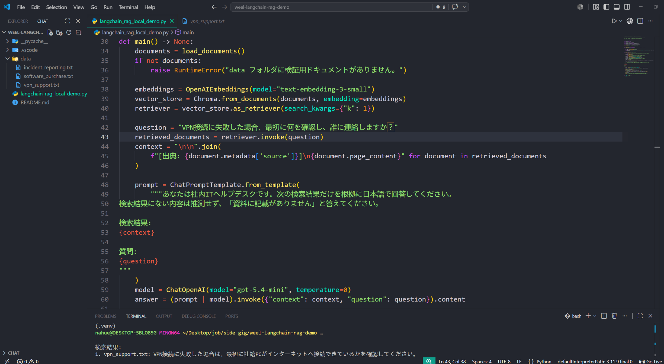Split the editor to the right
This screenshot has width=664, height=364.
[x=640, y=21]
